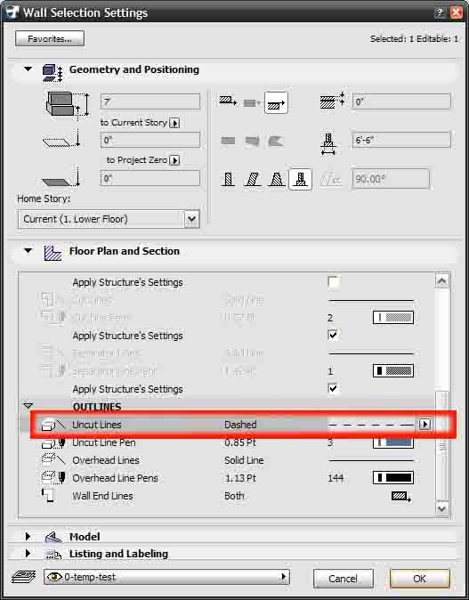Viewport: 469px width, 600px height.
Task: Enable the first Apply Structure's Settings checkbox
Action: 333,281
